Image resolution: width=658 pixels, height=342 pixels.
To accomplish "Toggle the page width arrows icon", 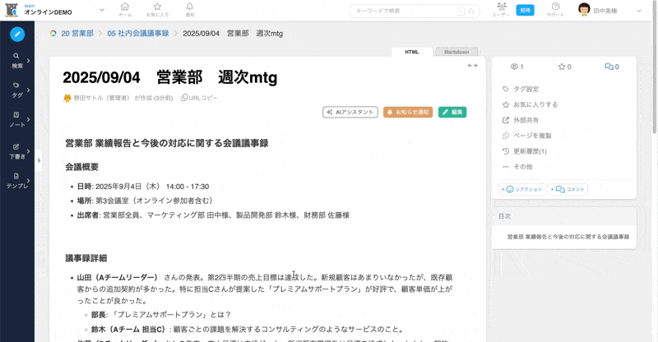I will [x=472, y=66].
